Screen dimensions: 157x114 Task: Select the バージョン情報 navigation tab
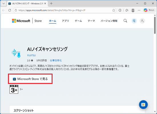point(109,21)
